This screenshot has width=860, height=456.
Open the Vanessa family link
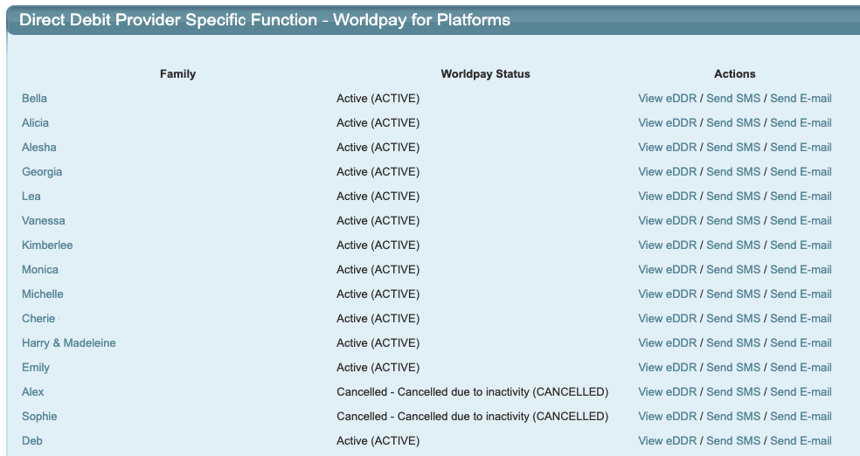pos(44,221)
